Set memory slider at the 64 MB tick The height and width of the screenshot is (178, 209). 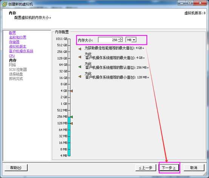point(69,130)
